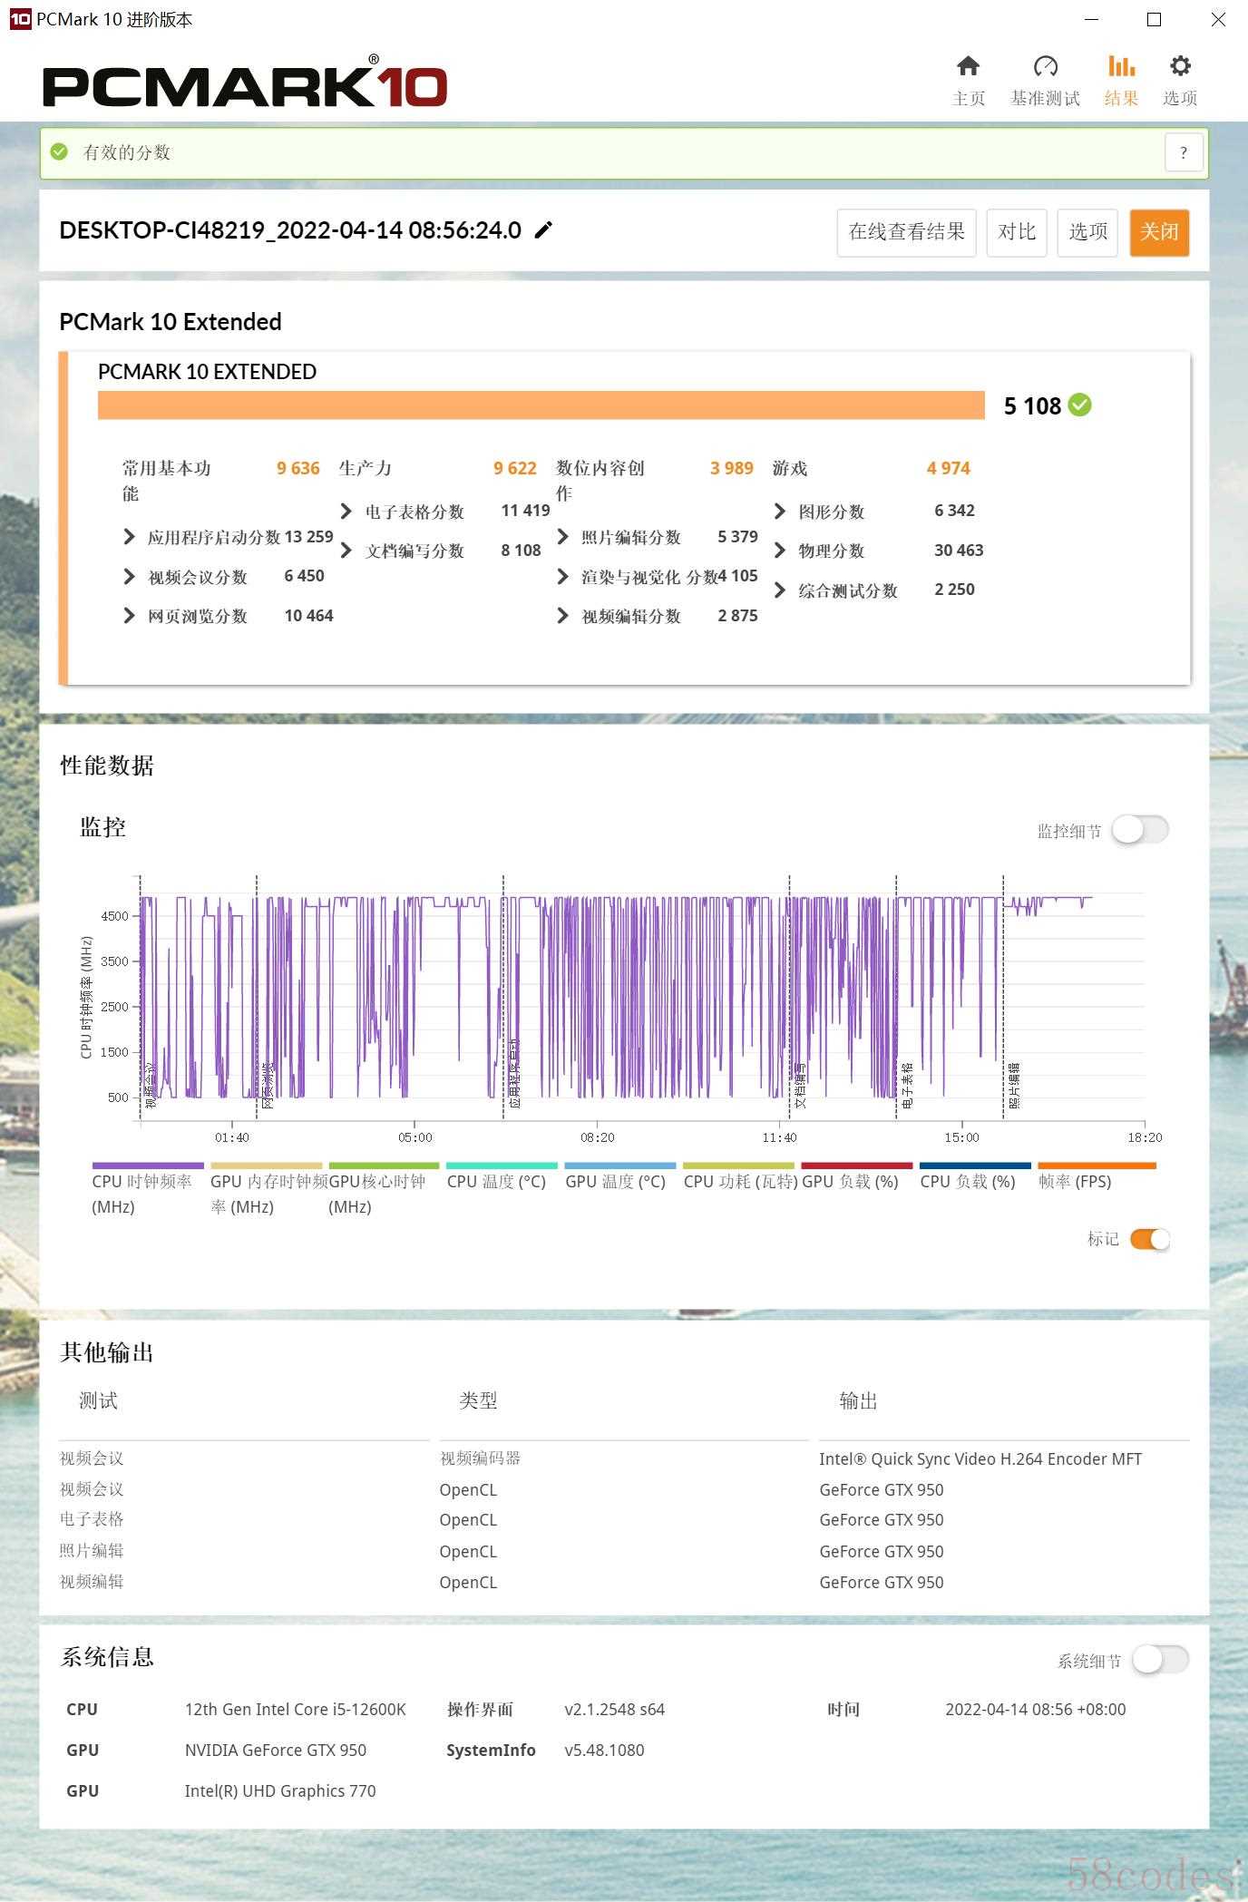Click the PCMark 10 title bar app icon
The image size is (1248, 1902).
click(x=19, y=19)
